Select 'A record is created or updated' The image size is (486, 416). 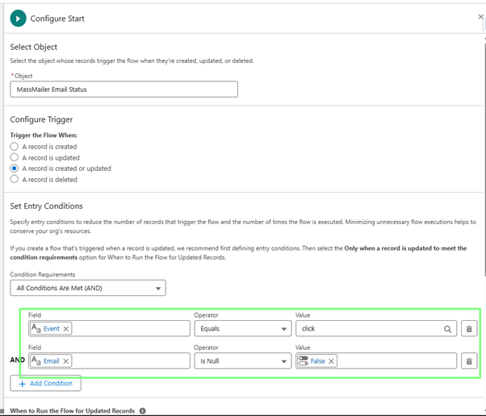(x=15, y=168)
